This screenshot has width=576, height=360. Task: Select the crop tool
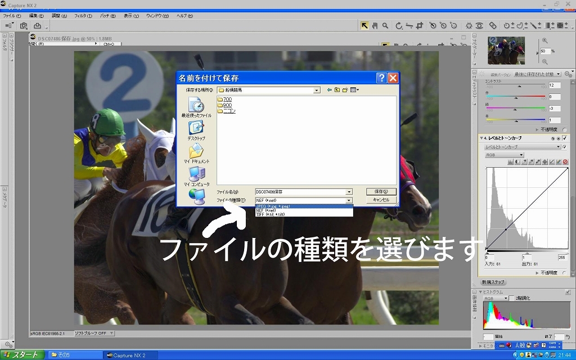click(420, 25)
